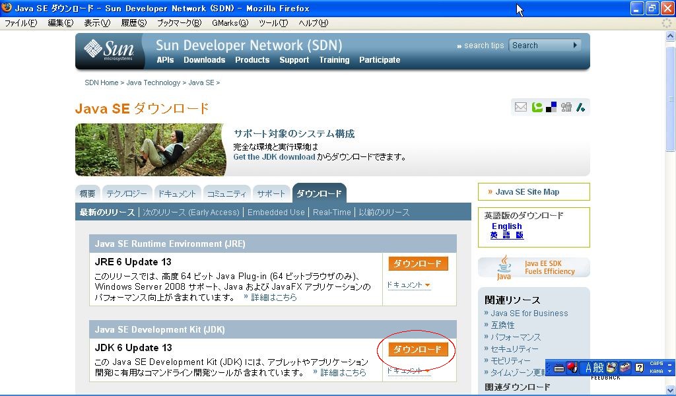Toggle CAPS in the language bar
This screenshot has width=676, height=396.
(656, 364)
